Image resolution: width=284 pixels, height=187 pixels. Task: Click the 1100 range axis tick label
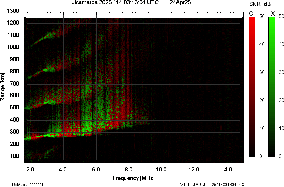point(13,35)
